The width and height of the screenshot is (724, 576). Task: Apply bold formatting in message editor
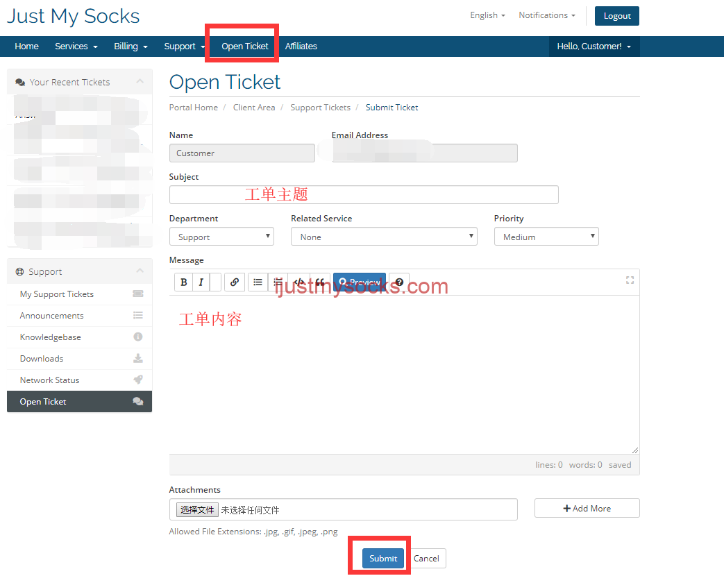pyautogui.click(x=184, y=282)
